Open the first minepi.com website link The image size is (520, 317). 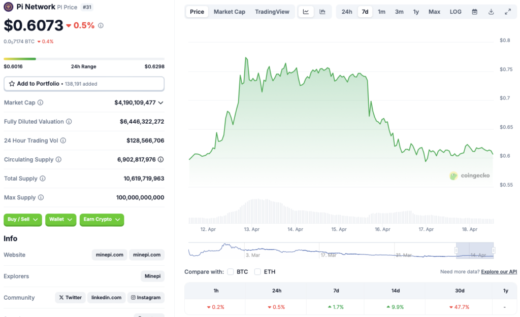tap(110, 255)
